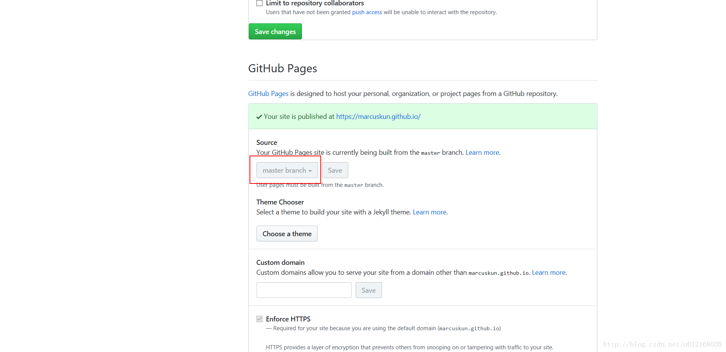Click the Theme Chooser label text
This screenshot has height=352, width=726.
click(x=280, y=202)
